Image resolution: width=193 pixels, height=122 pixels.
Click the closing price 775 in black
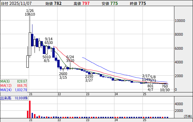tap(142, 3)
